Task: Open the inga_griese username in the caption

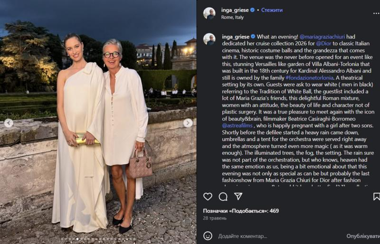Action: click(236, 37)
